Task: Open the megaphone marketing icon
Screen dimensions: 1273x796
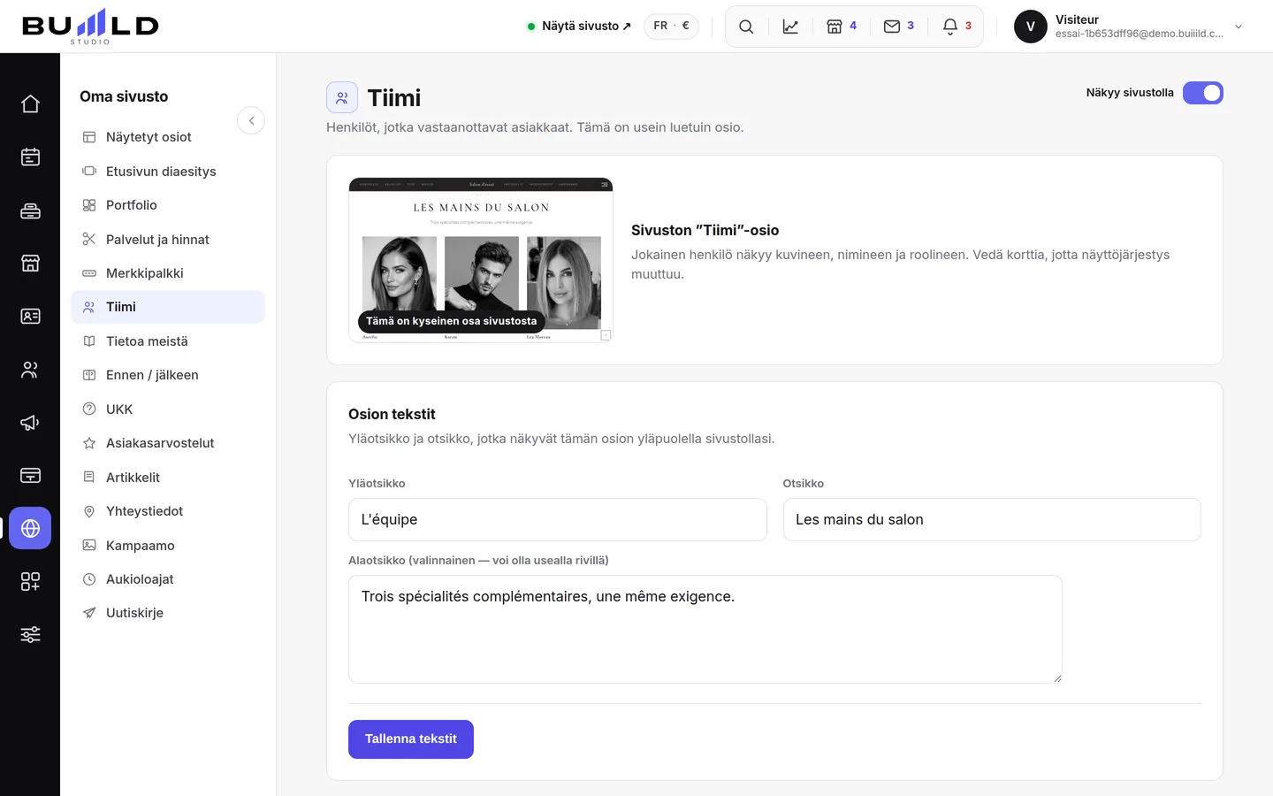Action: pyautogui.click(x=30, y=422)
